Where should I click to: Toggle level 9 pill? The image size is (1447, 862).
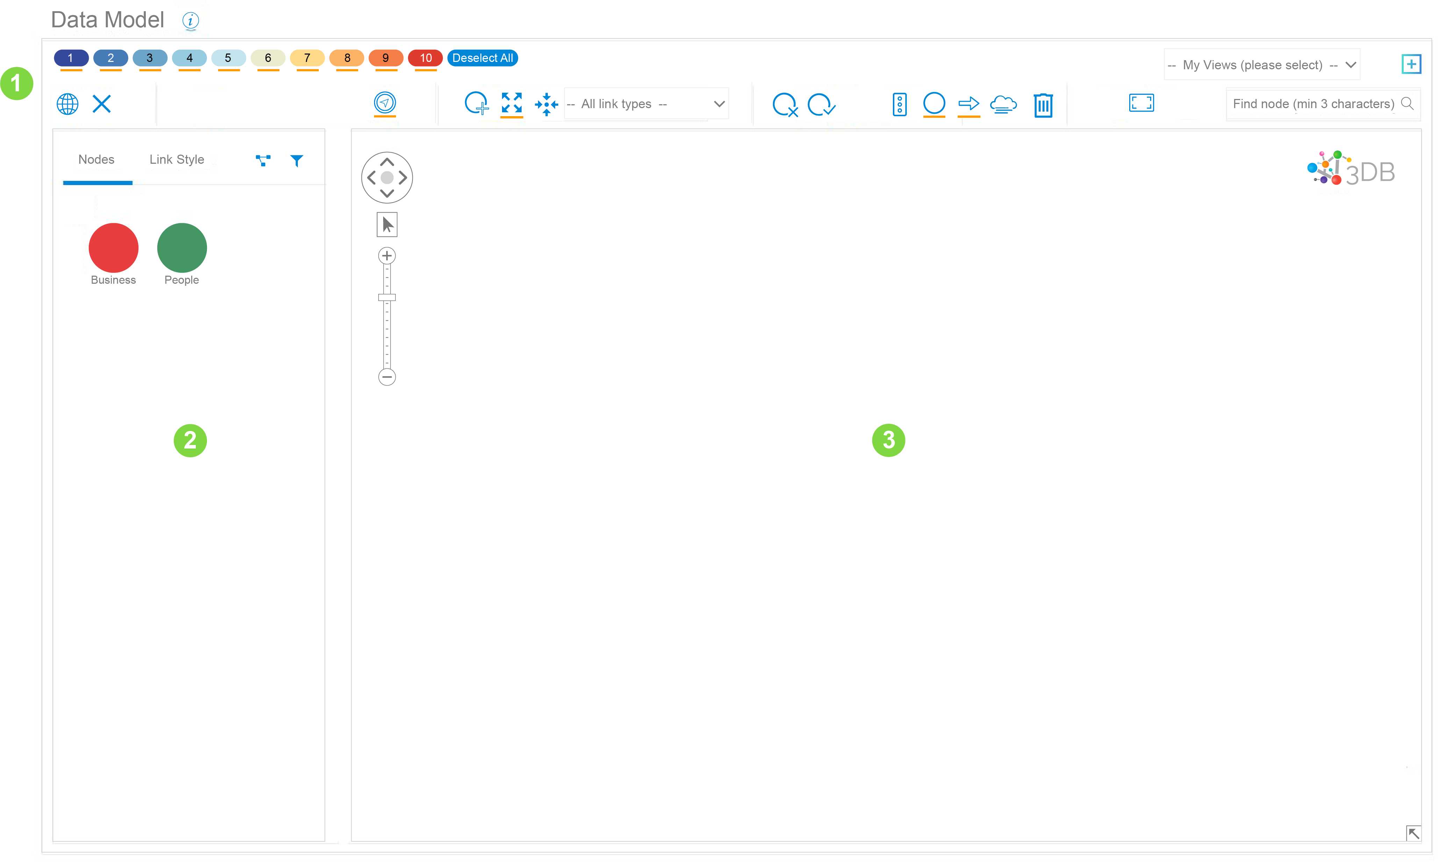[385, 58]
